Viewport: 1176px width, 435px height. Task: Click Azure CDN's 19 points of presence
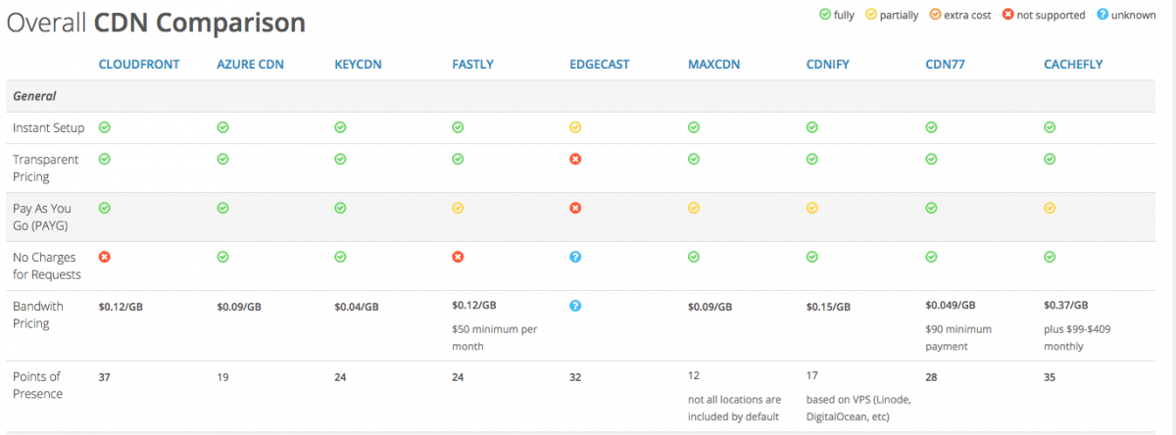(x=223, y=376)
